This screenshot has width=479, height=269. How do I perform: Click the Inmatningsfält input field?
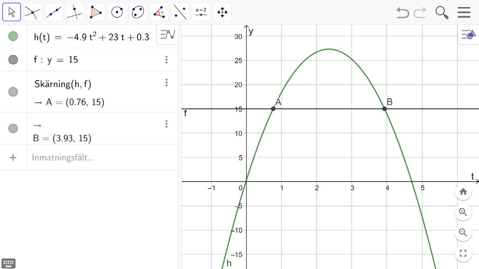(x=102, y=158)
